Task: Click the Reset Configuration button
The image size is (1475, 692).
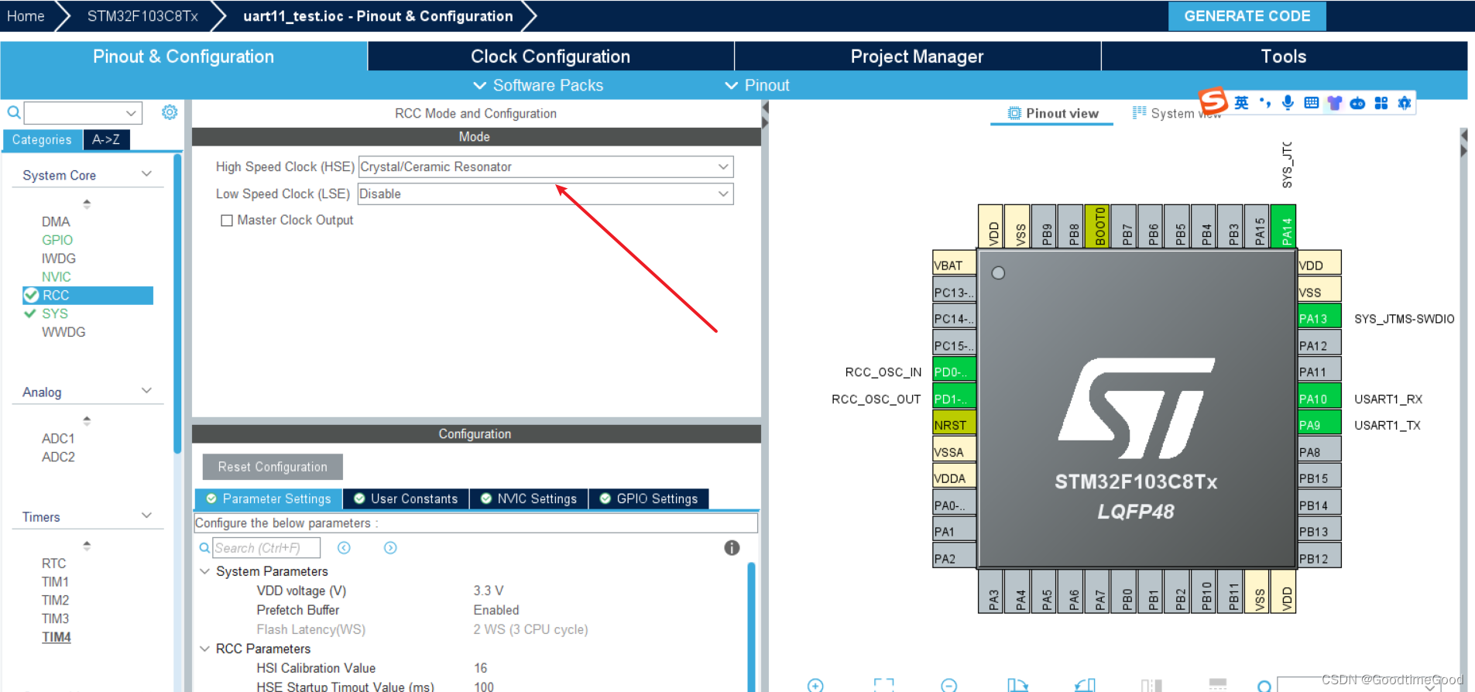Action: pyautogui.click(x=273, y=467)
